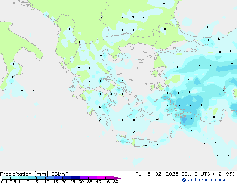Click the legend label '25'
Image resolution: width=237 pixels, height=183 pixels.
[x=73, y=182]
